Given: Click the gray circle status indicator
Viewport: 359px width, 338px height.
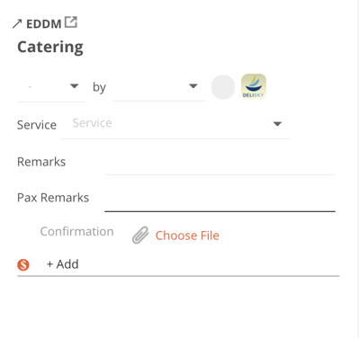Looking at the screenshot, I should 223,87.
